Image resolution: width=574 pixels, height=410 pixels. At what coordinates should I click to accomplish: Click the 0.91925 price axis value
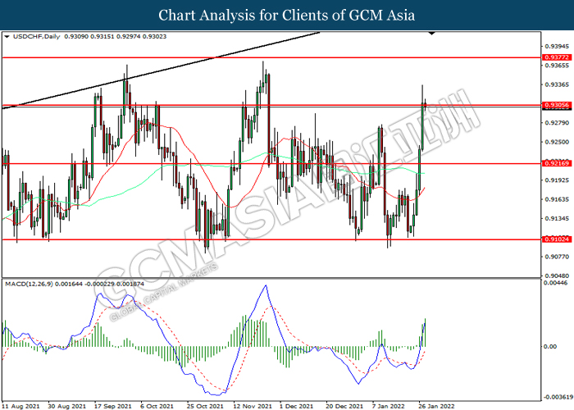(557, 180)
